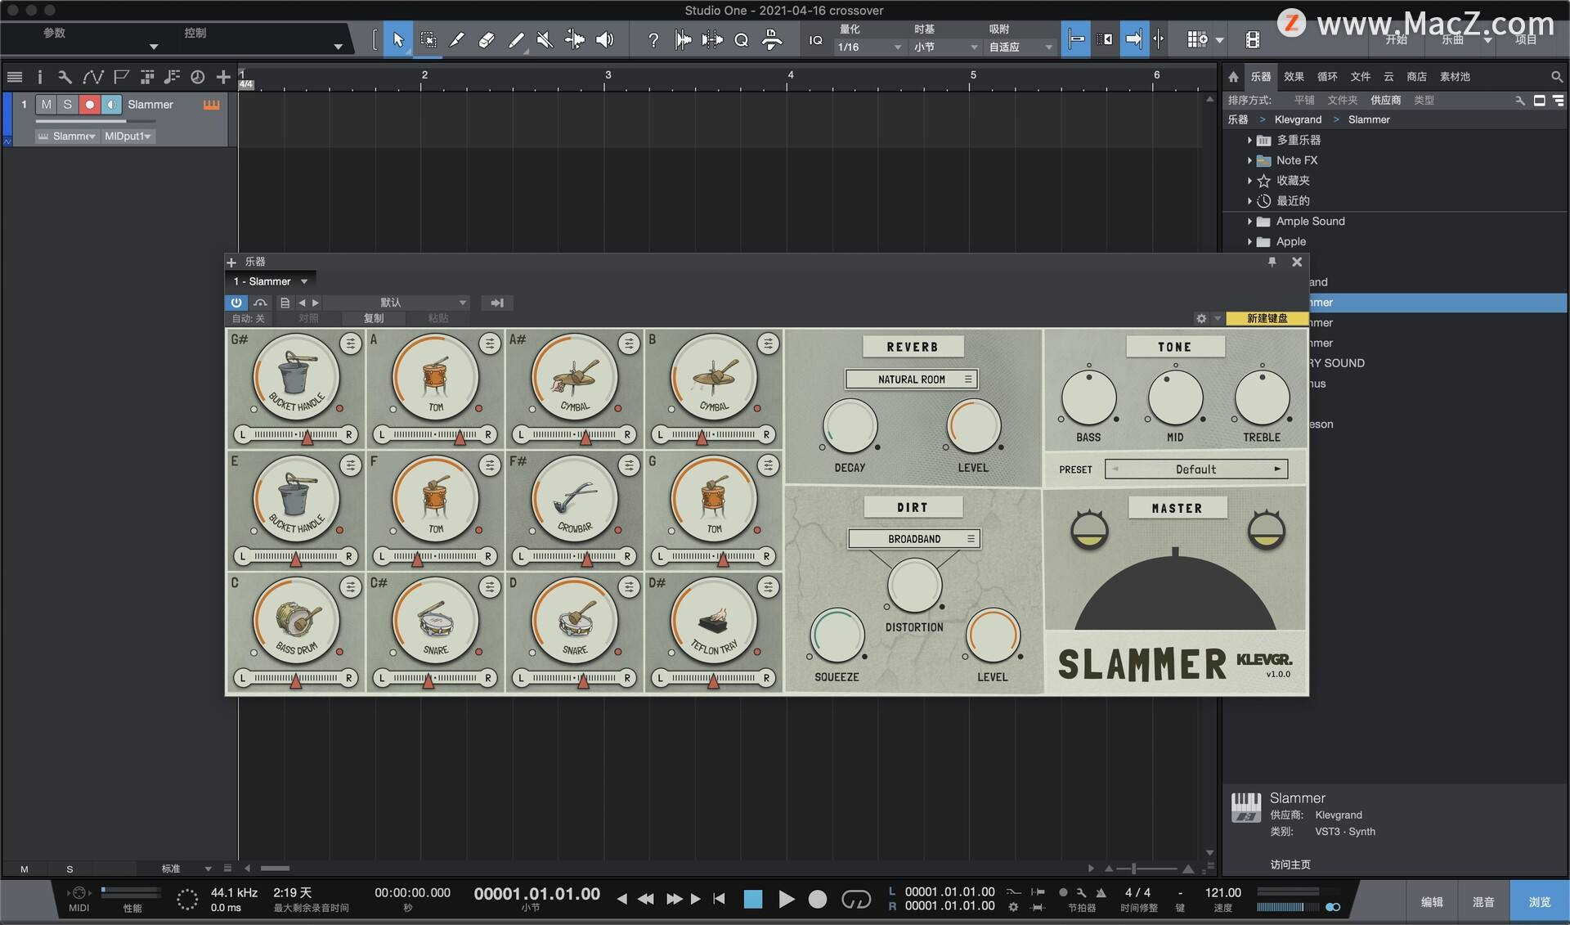Screen dimensions: 1570x925
Task: Select the Mute tool
Action: click(545, 39)
